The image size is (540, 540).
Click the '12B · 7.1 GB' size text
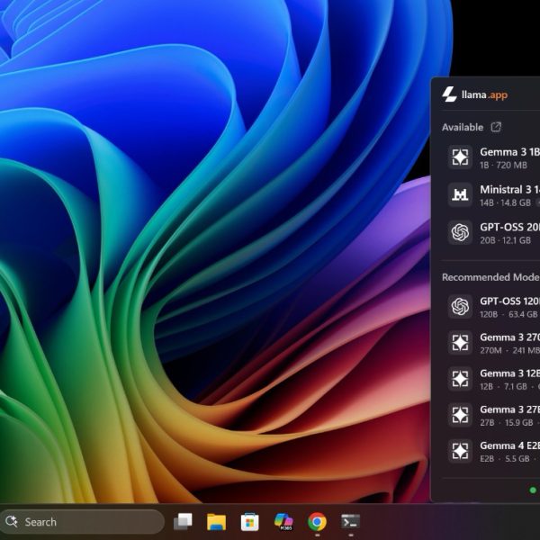point(503,386)
